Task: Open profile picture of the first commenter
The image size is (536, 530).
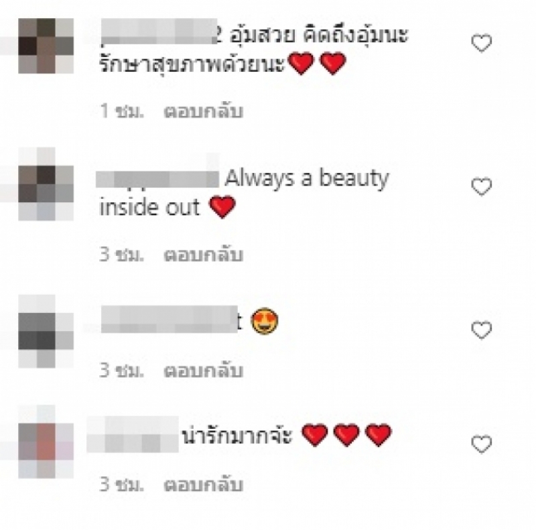Action: [x=46, y=46]
